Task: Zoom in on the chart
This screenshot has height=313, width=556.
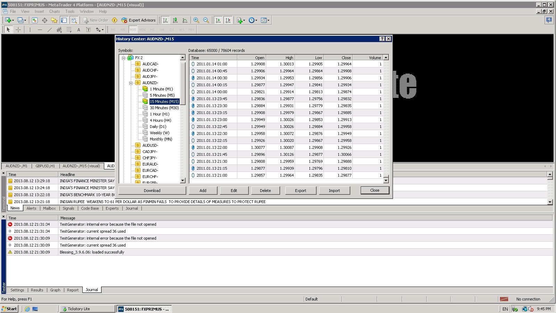Action: (196, 20)
